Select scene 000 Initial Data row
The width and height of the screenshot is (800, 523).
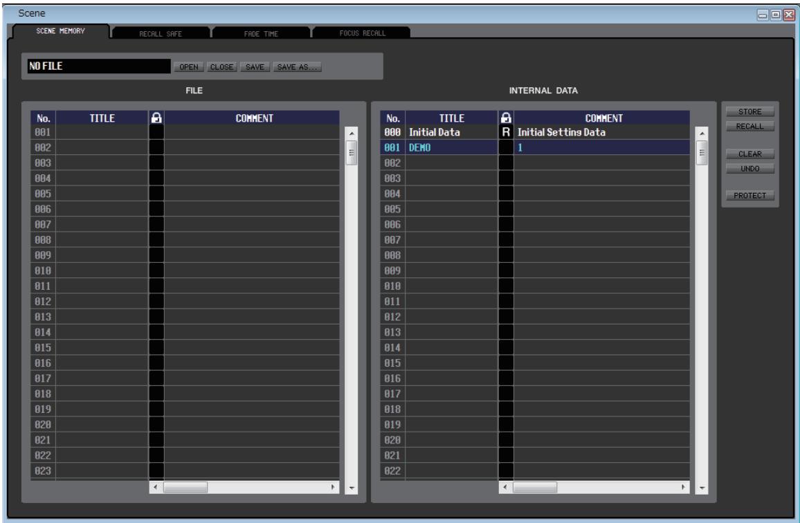(x=535, y=132)
